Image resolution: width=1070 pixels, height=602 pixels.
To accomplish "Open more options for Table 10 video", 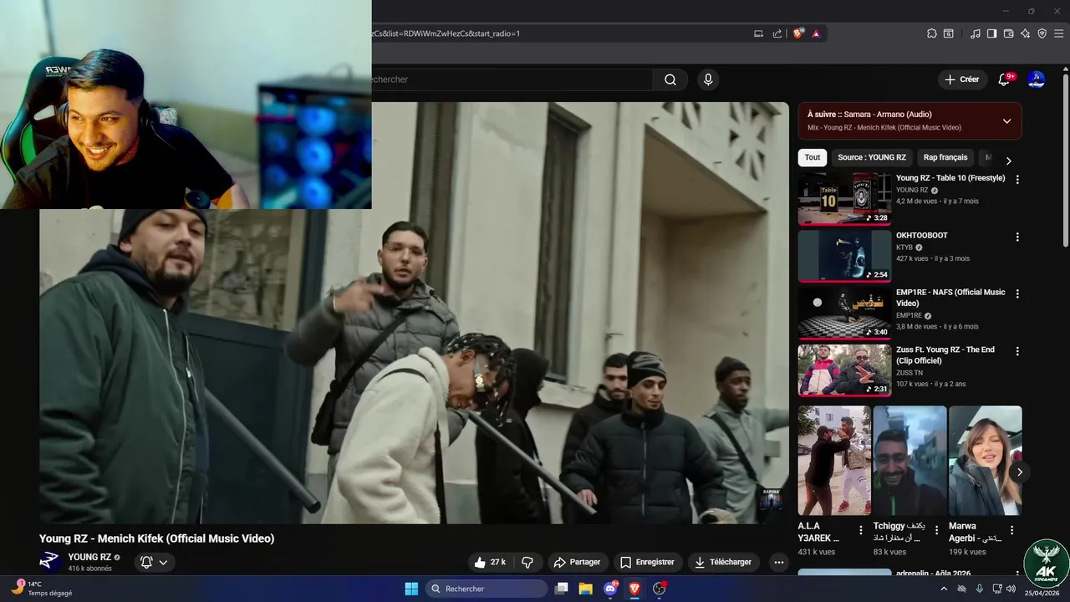I will (x=1017, y=179).
